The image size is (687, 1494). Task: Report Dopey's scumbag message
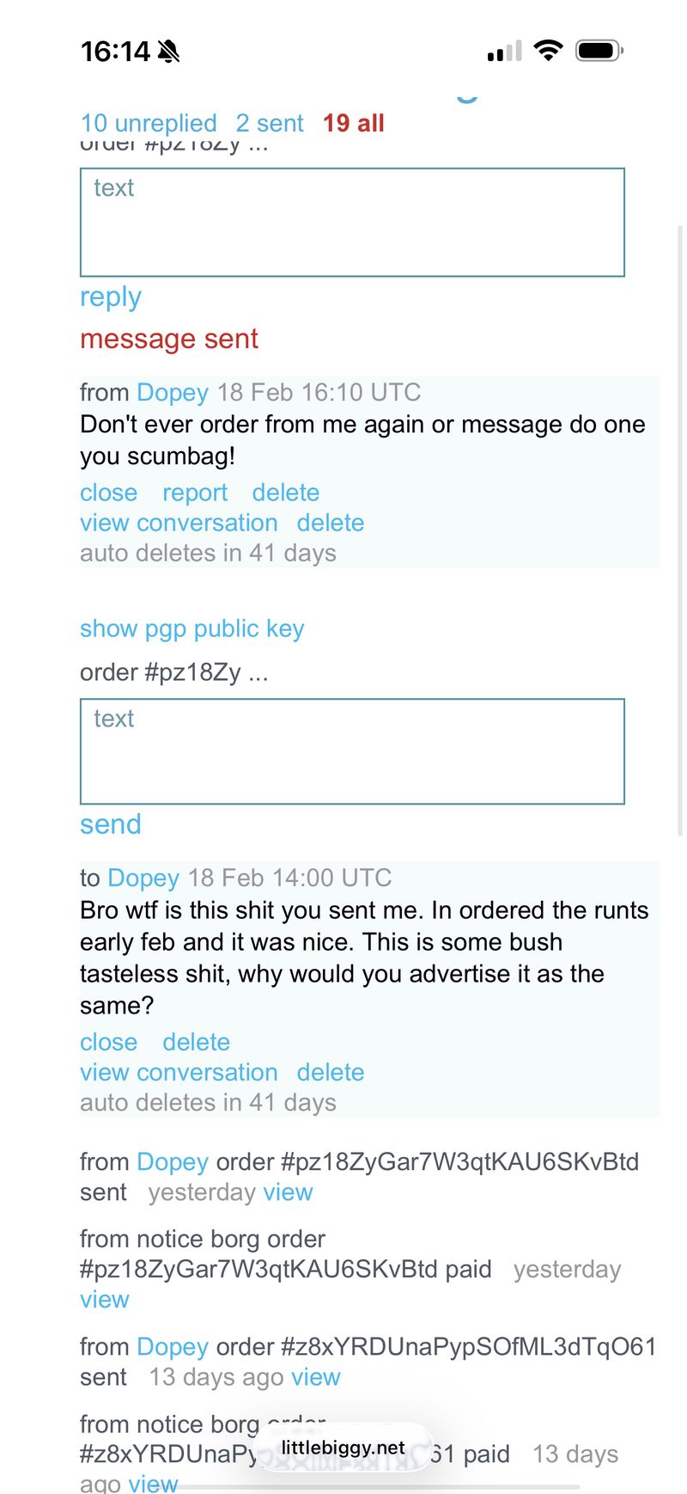click(195, 493)
